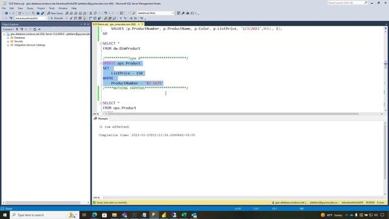Collapse the UPDATE ops.Product code block
Viewport: 389px width, 219px height.
point(101,63)
